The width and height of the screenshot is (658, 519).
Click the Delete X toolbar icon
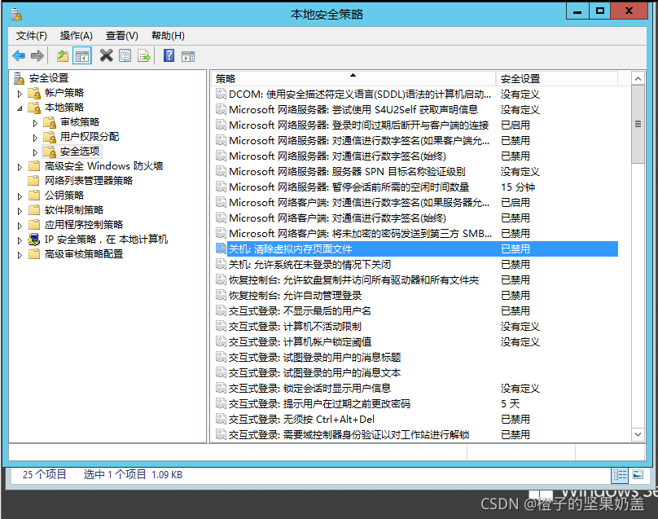click(x=106, y=55)
